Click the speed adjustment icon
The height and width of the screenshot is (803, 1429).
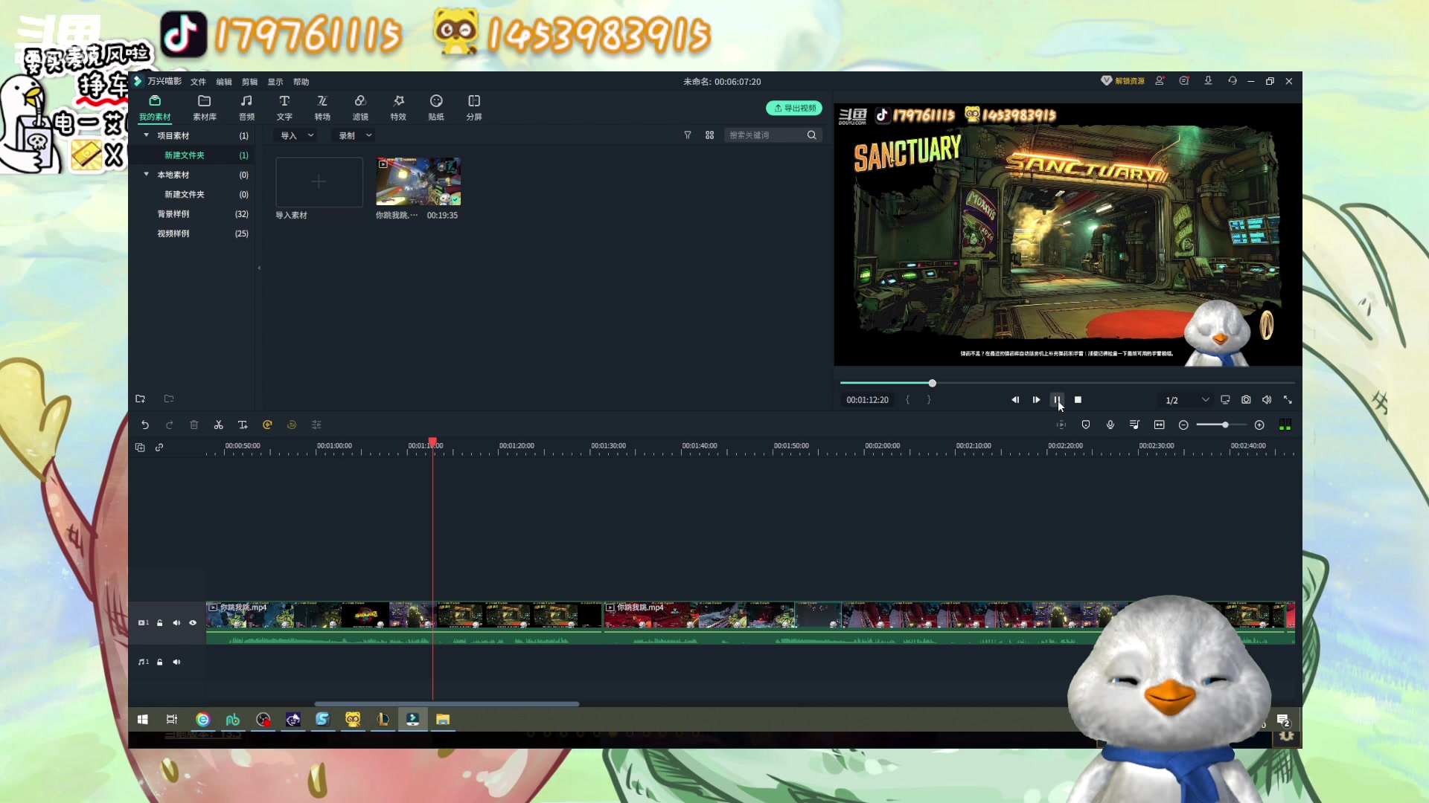coord(267,425)
